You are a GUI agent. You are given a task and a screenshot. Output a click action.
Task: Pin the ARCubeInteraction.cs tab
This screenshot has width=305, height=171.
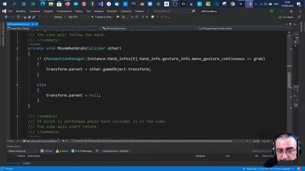[33, 24]
